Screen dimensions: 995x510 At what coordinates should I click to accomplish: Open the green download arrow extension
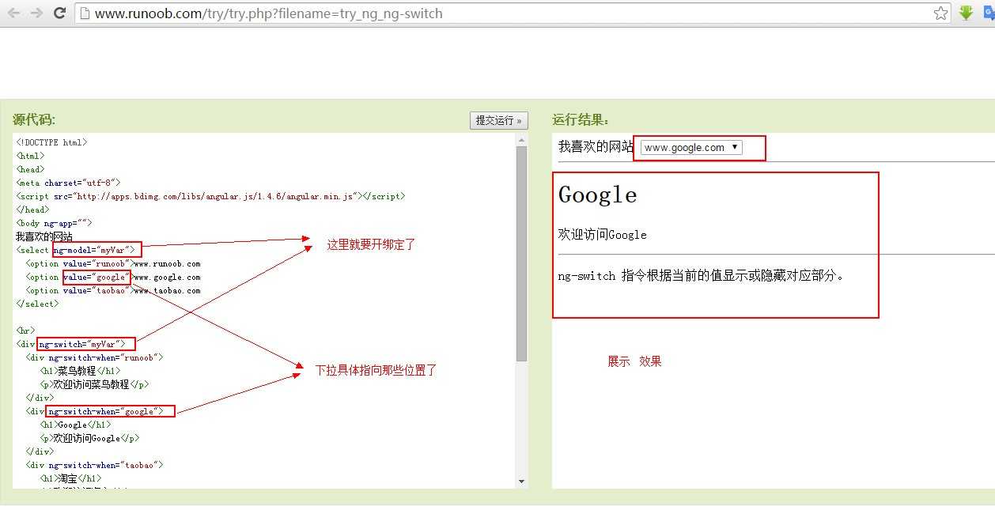(966, 13)
